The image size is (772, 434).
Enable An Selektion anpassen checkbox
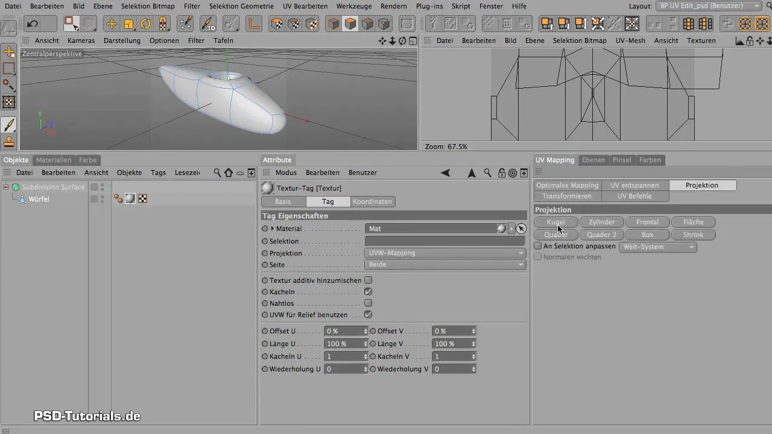(x=538, y=246)
